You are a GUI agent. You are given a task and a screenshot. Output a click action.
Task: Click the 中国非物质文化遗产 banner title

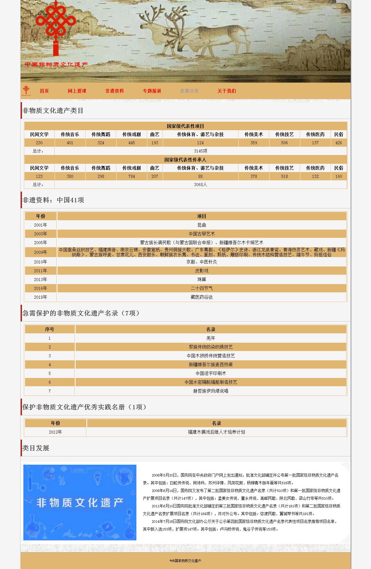tap(56, 64)
